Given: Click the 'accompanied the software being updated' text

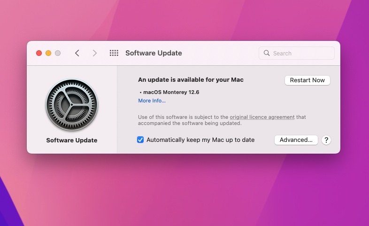Looking at the screenshot, I should click(190, 124).
